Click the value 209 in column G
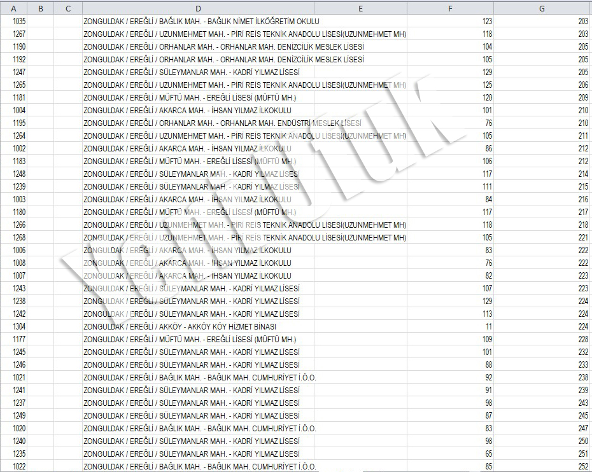This screenshot has width=592, height=472. point(583,97)
